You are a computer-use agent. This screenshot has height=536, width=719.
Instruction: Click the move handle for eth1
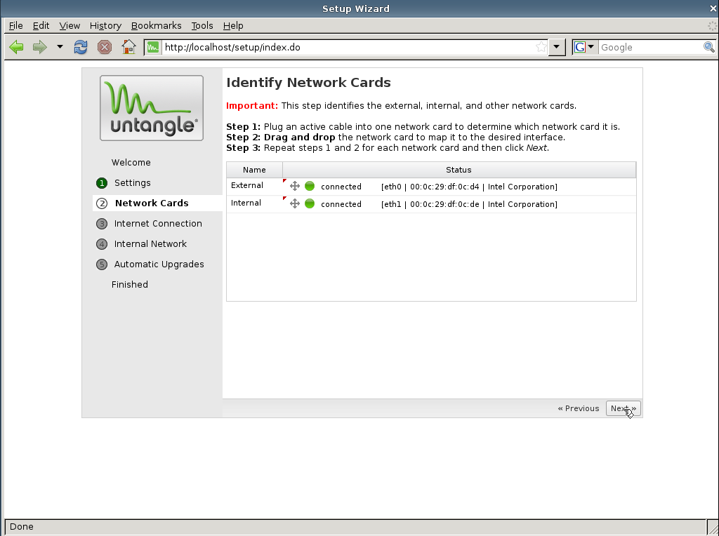point(295,203)
